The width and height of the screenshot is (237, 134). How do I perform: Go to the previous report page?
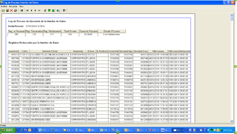click(x=31, y=10)
